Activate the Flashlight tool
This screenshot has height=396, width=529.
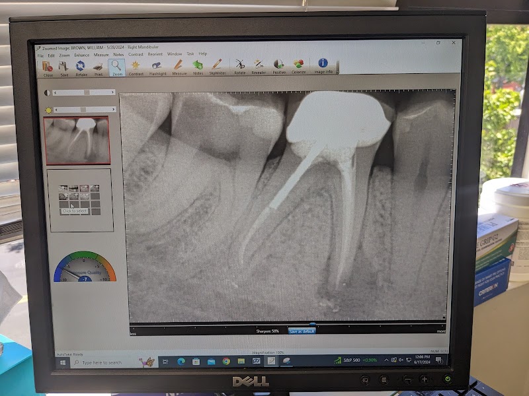click(x=157, y=67)
